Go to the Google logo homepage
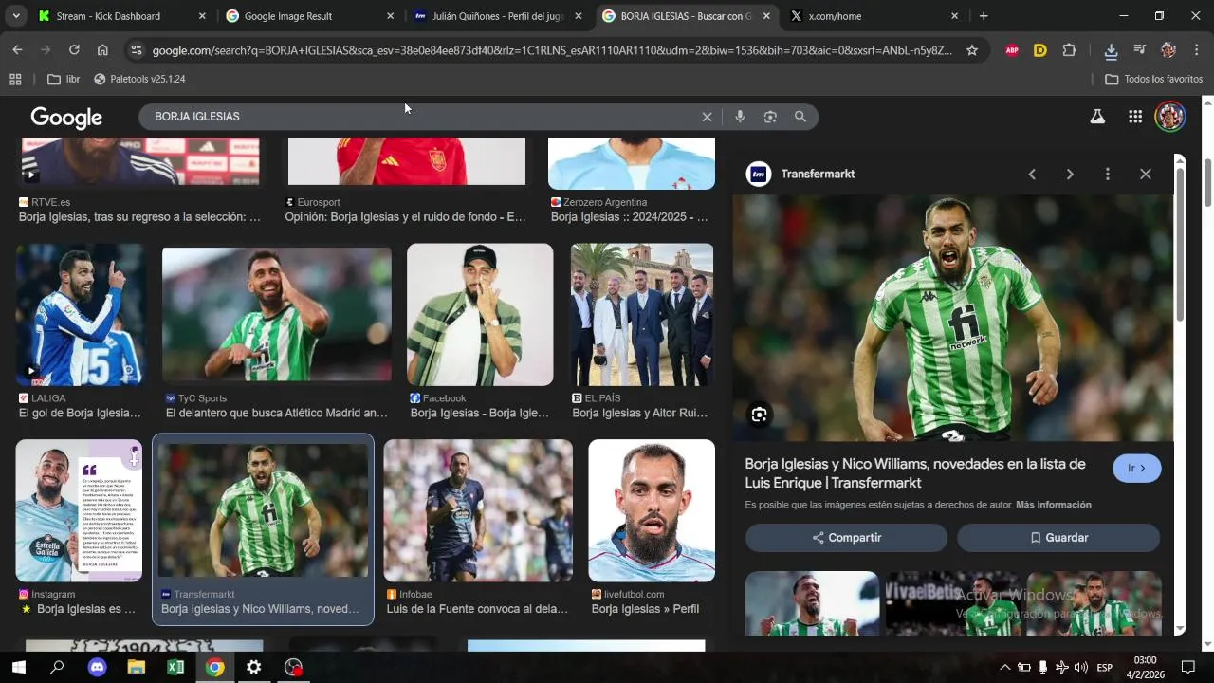This screenshot has height=683, width=1214. pos(66,118)
